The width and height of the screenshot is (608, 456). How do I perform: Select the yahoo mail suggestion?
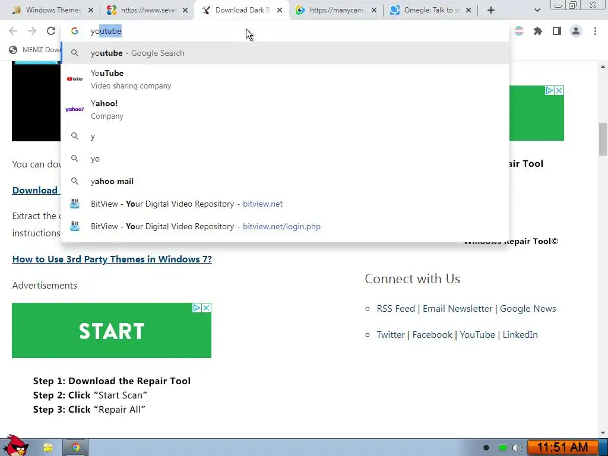(285, 181)
